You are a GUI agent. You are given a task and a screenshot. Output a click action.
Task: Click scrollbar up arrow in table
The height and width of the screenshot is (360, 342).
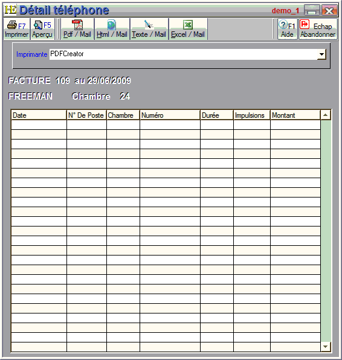point(326,115)
